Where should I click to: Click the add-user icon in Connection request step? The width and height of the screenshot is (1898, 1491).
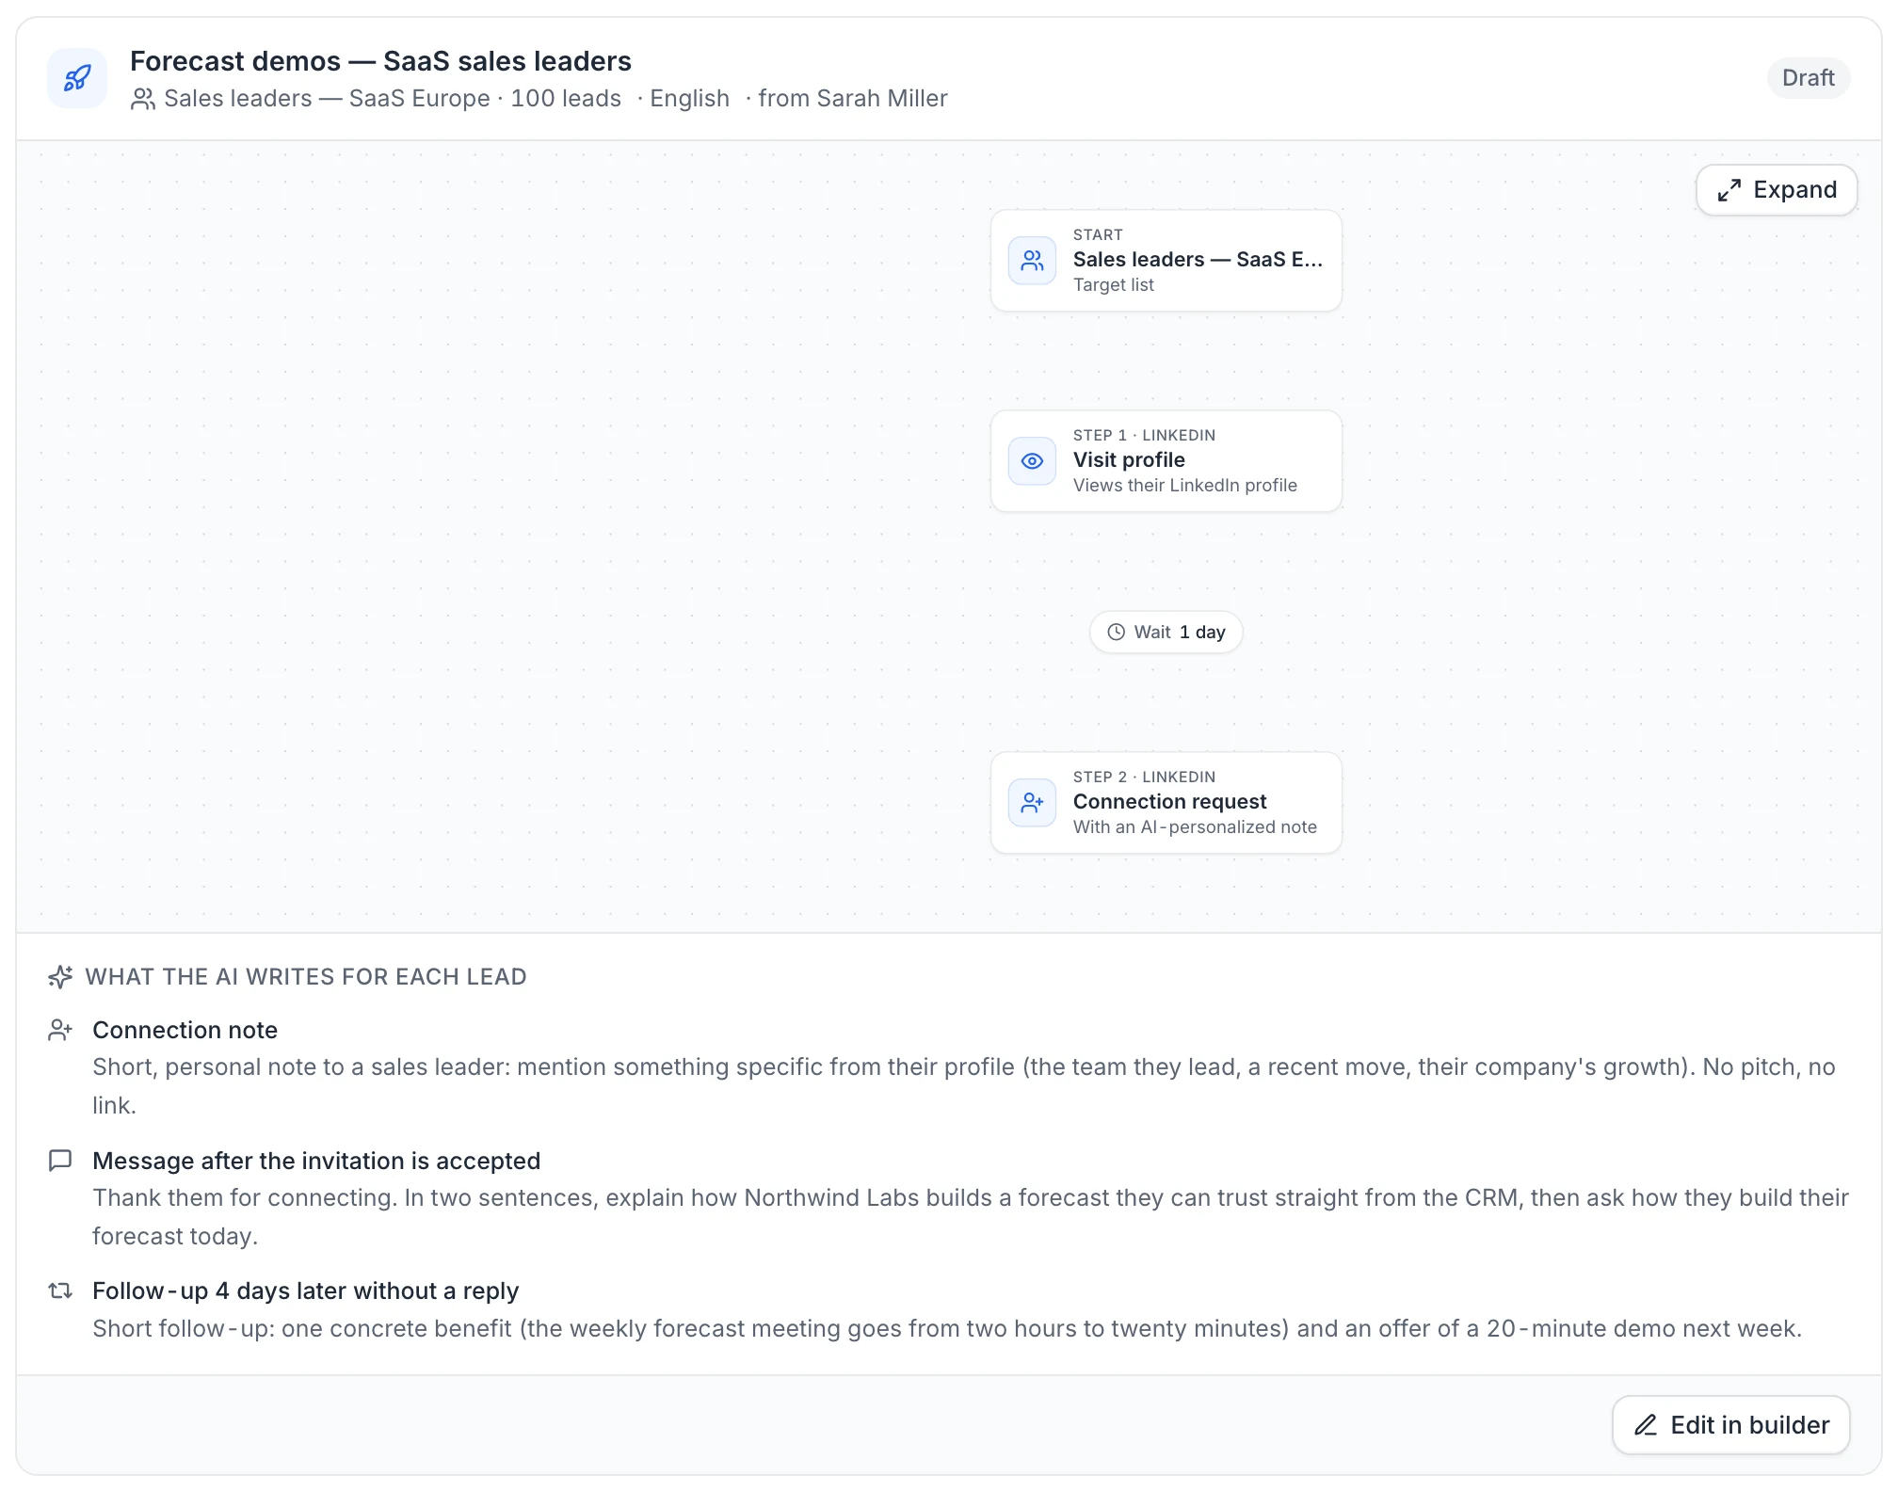click(x=1032, y=803)
